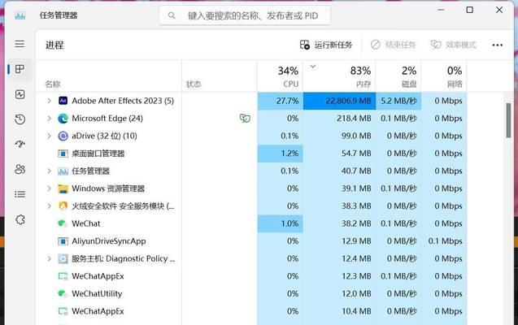The image size is (518, 325).
Task: Click the 运行新任务 button
Action: click(x=326, y=45)
